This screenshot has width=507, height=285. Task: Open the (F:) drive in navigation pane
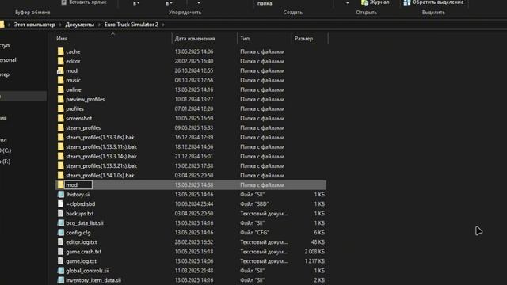pyautogui.click(x=6, y=161)
